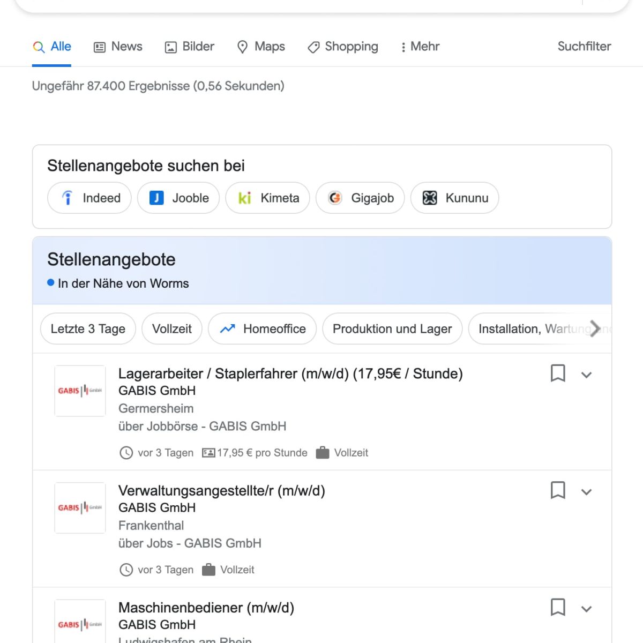The width and height of the screenshot is (643, 643).
Task: Open the Mehr menu
Action: pos(420,47)
